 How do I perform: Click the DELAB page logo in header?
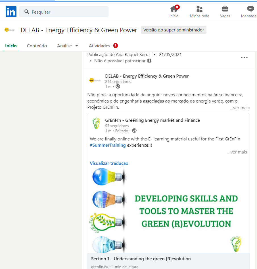tap(10, 30)
